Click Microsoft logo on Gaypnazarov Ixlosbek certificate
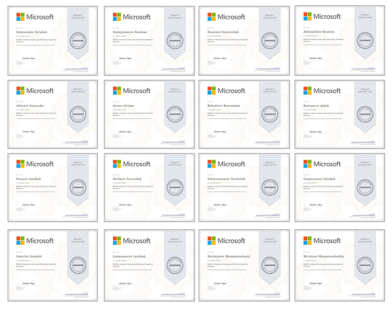 click(322, 164)
